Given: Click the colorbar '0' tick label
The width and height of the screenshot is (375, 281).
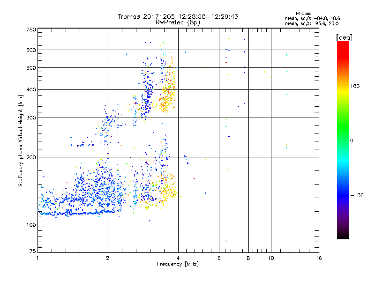Looking at the screenshot, I should (352, 141).
